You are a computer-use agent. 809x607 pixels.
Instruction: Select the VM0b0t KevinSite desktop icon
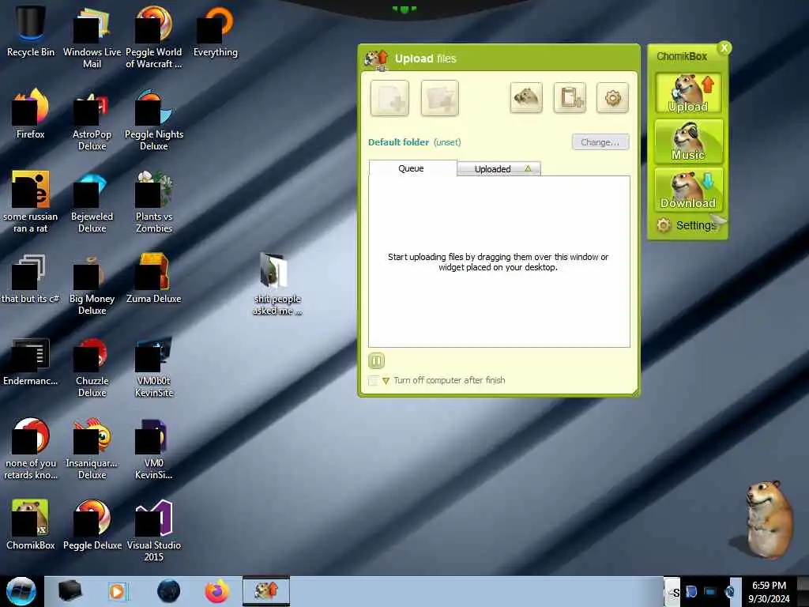(154, 366)
